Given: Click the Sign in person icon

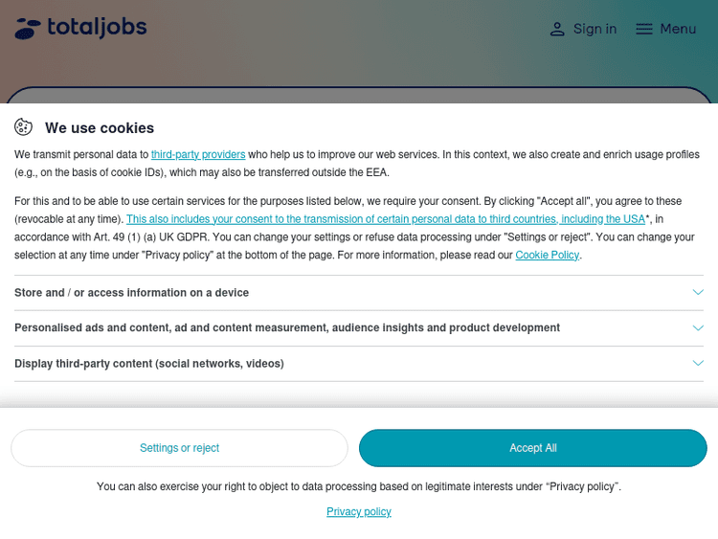Looking at the screenshot, I should 557,29.
